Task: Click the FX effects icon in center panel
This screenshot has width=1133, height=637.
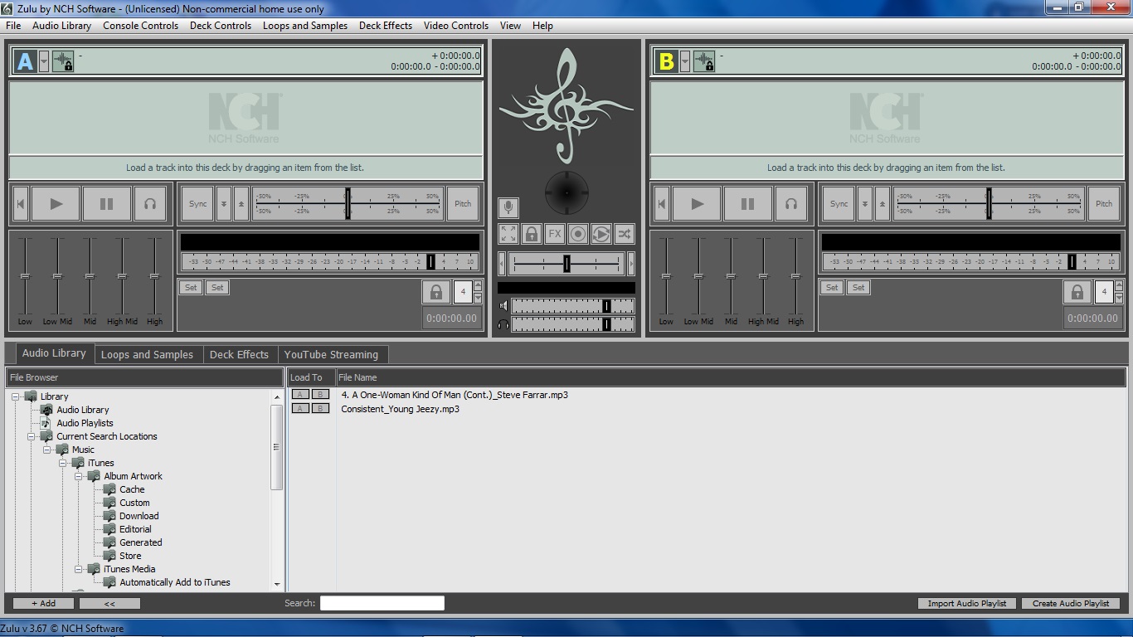Action: pyautogui.click(x=554, y=234)
